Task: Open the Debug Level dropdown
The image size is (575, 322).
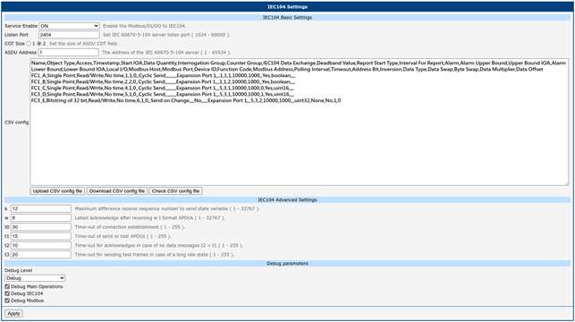Action: click(x=35, y=278)
